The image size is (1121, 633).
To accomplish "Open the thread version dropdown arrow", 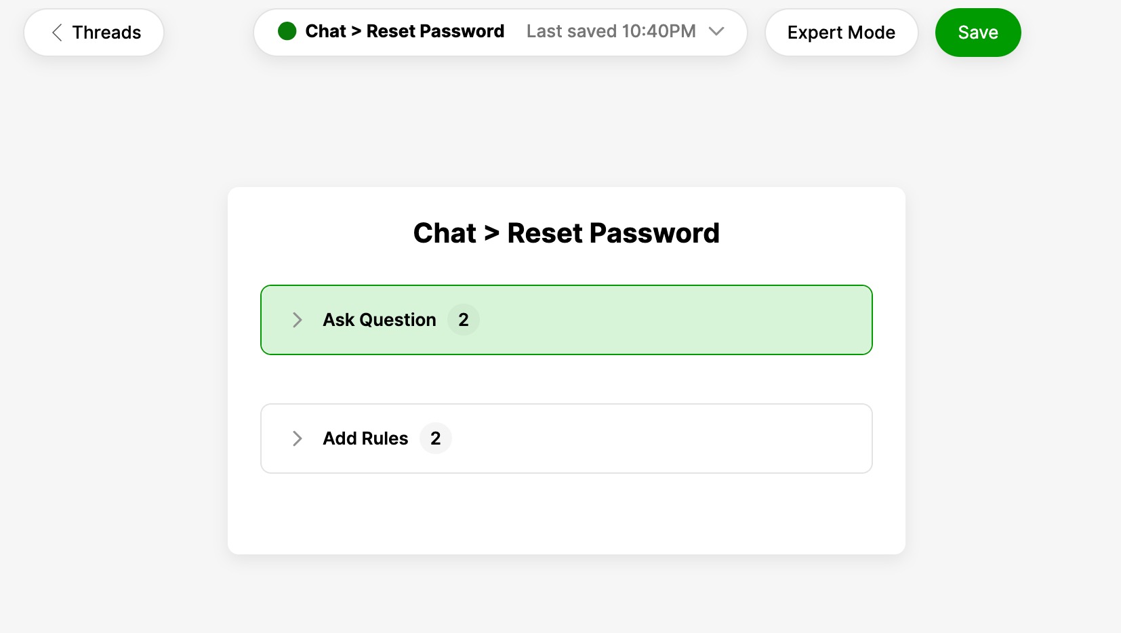I will point(716,31).
